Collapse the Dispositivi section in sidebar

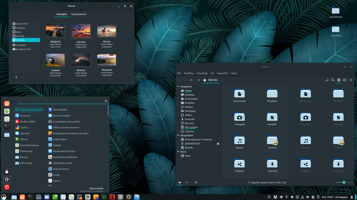tap(178, 136)
